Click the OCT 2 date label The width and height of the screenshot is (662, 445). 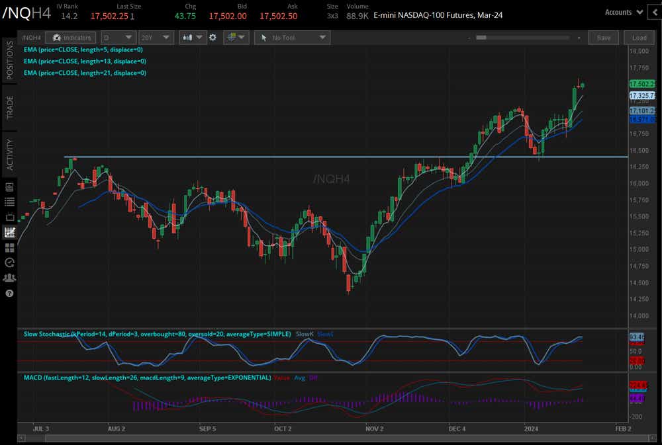[x=283, y=428]
